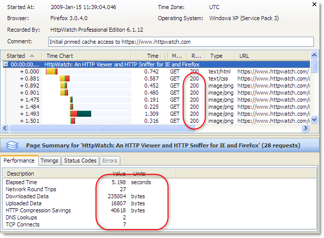Click the Time Chart column header
Image resolution: width=324 pixels, height=238 pixels.
tap(86, 56)
